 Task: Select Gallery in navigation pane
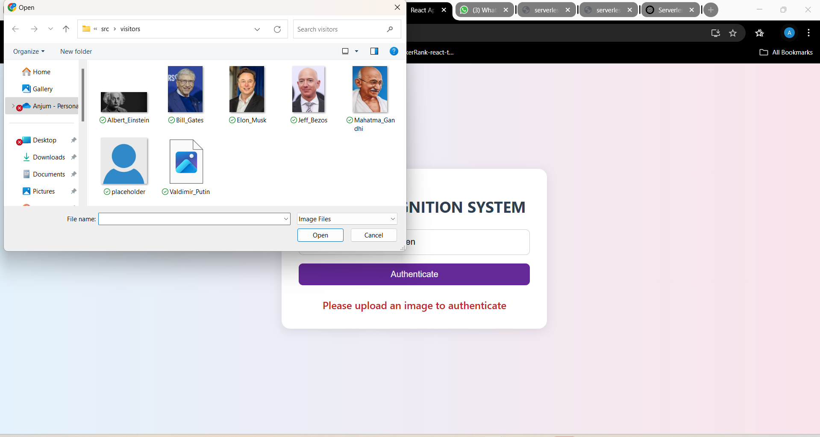[x=41, y=89]
